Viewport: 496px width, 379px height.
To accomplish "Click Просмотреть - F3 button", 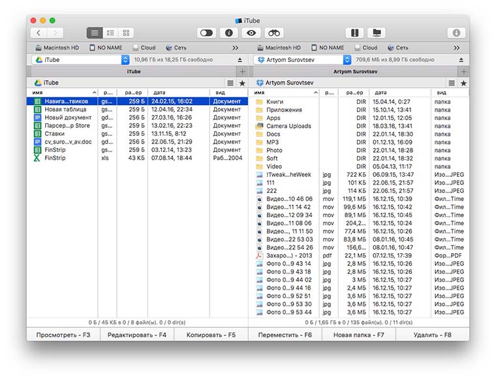I will [63, 335].
